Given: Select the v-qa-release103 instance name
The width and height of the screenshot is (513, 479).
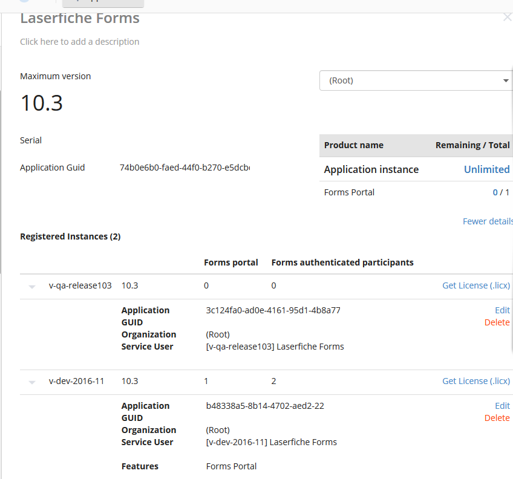Looking at the screenshot, I should tap(80, 285).
